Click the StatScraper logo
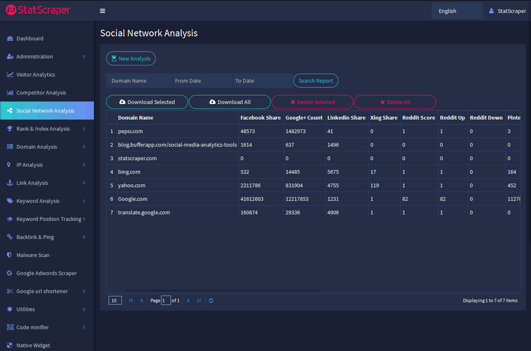 38,10
